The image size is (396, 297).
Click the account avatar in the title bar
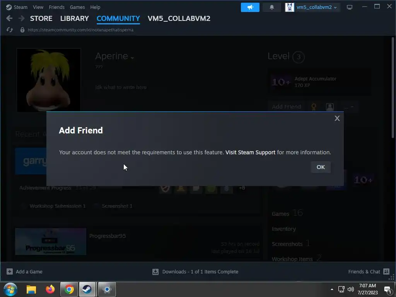[x=289, y=7]
